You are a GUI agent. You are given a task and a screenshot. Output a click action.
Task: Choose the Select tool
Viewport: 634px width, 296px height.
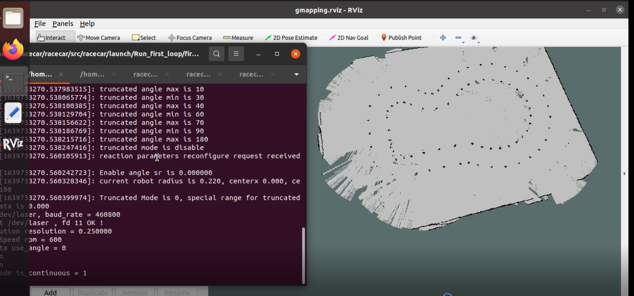(x=144, y=38)
